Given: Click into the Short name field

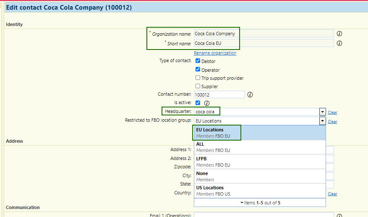Looking at the screenshot, I should click(x=264, y=43).
